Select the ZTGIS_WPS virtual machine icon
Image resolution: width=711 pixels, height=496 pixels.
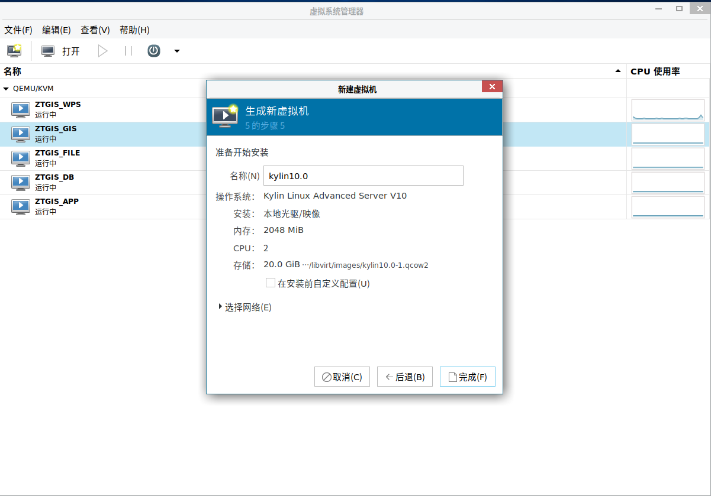21,109
